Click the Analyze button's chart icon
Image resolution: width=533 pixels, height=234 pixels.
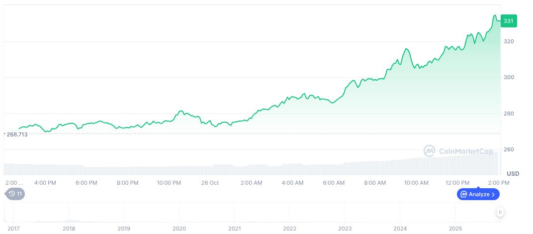[463, 194]
